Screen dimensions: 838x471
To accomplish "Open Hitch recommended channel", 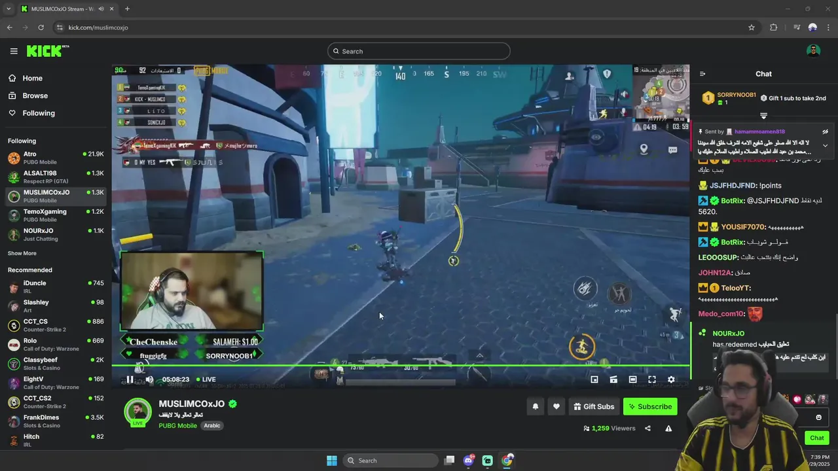I will tap(56, 440).
